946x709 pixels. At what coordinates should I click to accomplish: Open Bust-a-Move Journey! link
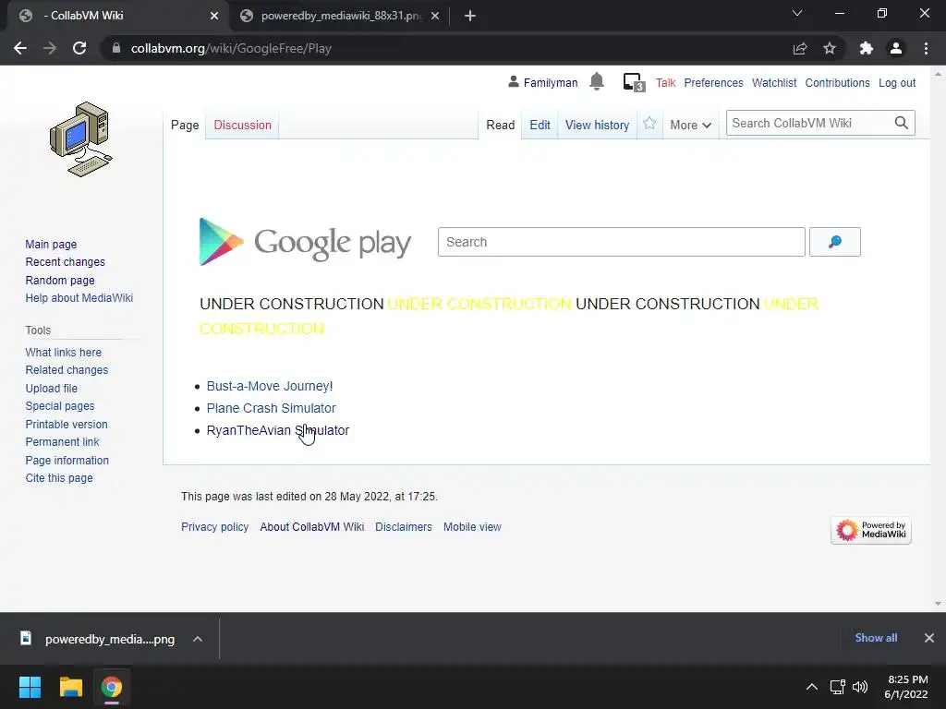point(270,386)
